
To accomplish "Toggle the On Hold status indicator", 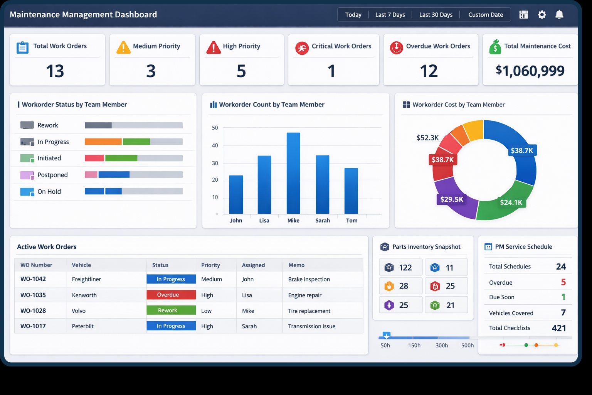I will [x=26, y=191].
